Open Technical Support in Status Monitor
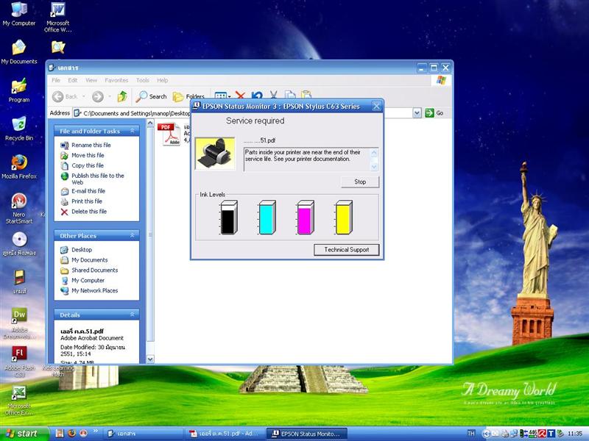 coord(346,250)
